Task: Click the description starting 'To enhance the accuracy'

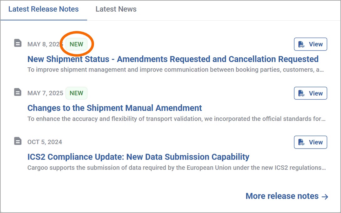Action: (x=176, y=119)
